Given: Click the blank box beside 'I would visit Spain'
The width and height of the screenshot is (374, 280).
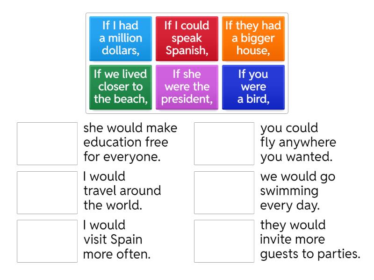Looking at the screenshot, I should click(x=47, y=241).
